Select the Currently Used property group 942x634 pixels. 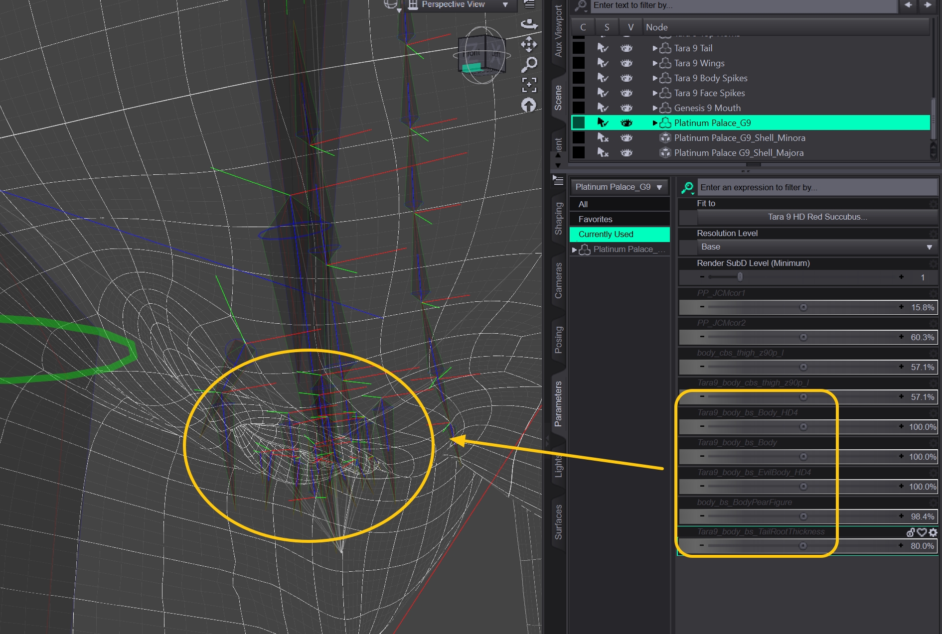[620, 234]
